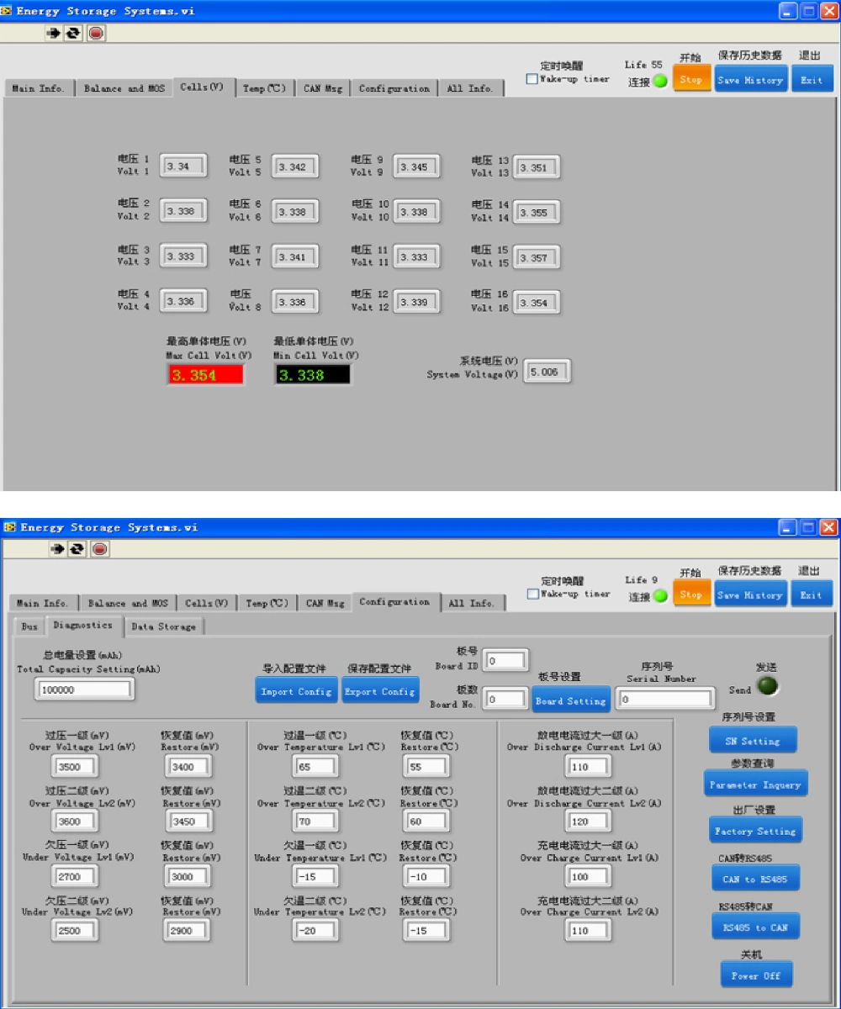Click the LabVIEW title icon of the Cells(V) window
This screenshot has height=1009, width=841.
pos(8,11)
